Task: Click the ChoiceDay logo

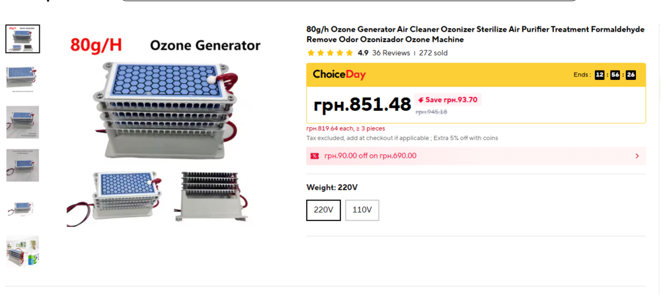Action: (x=339, y=75)
